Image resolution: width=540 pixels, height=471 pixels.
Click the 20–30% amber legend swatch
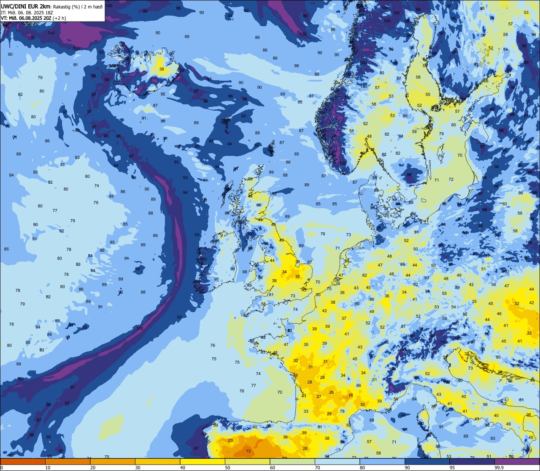pyautogui.click(x=113, y=461)
